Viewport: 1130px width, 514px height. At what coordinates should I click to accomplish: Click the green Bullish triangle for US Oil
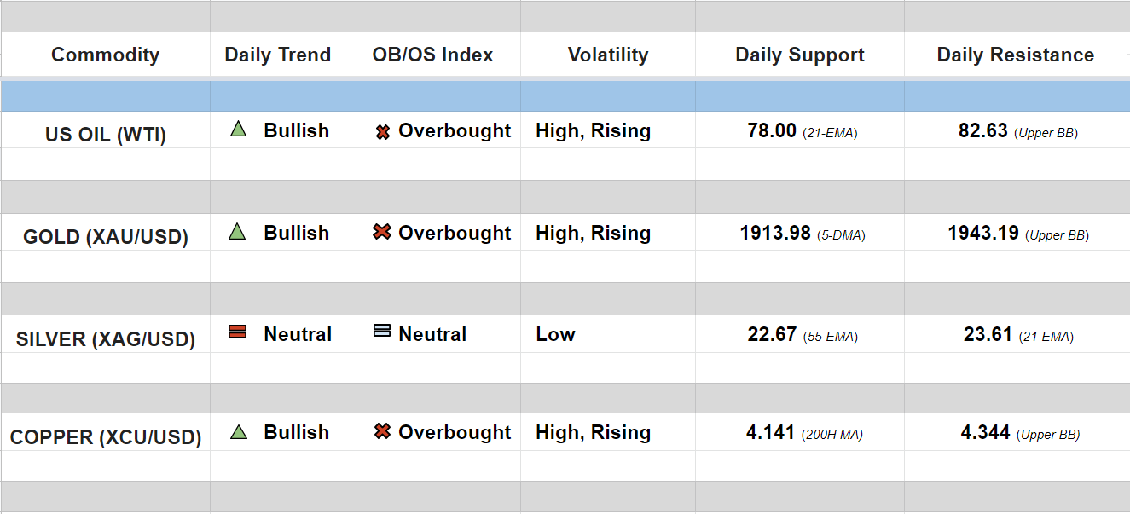pyautogui.click(x=238, y=130)
